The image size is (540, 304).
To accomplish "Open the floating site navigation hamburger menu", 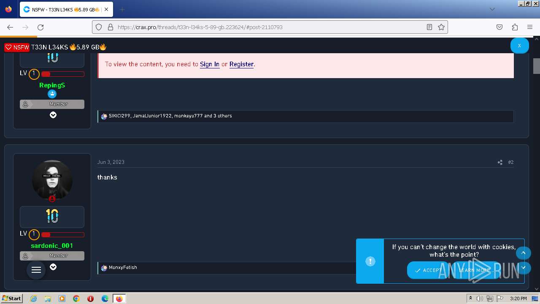I will coord(36,270).
